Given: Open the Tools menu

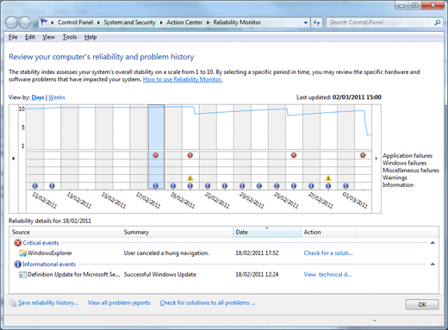Looking at the screenshot, I should point(70,37).
